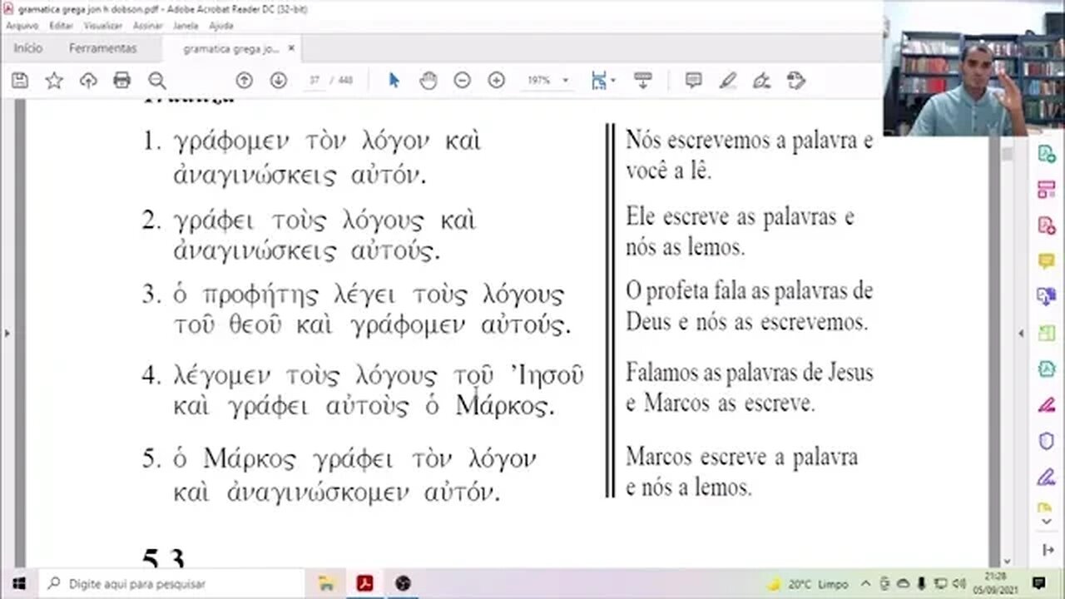The height and width of the screenshot is (599, 1065).
Task: Close the gramatica grega document tab
Action: tap(291, 48)
